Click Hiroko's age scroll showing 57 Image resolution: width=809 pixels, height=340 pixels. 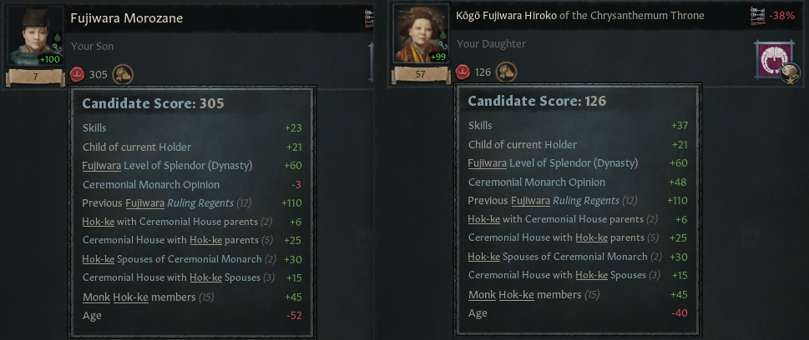click(422, 75)
